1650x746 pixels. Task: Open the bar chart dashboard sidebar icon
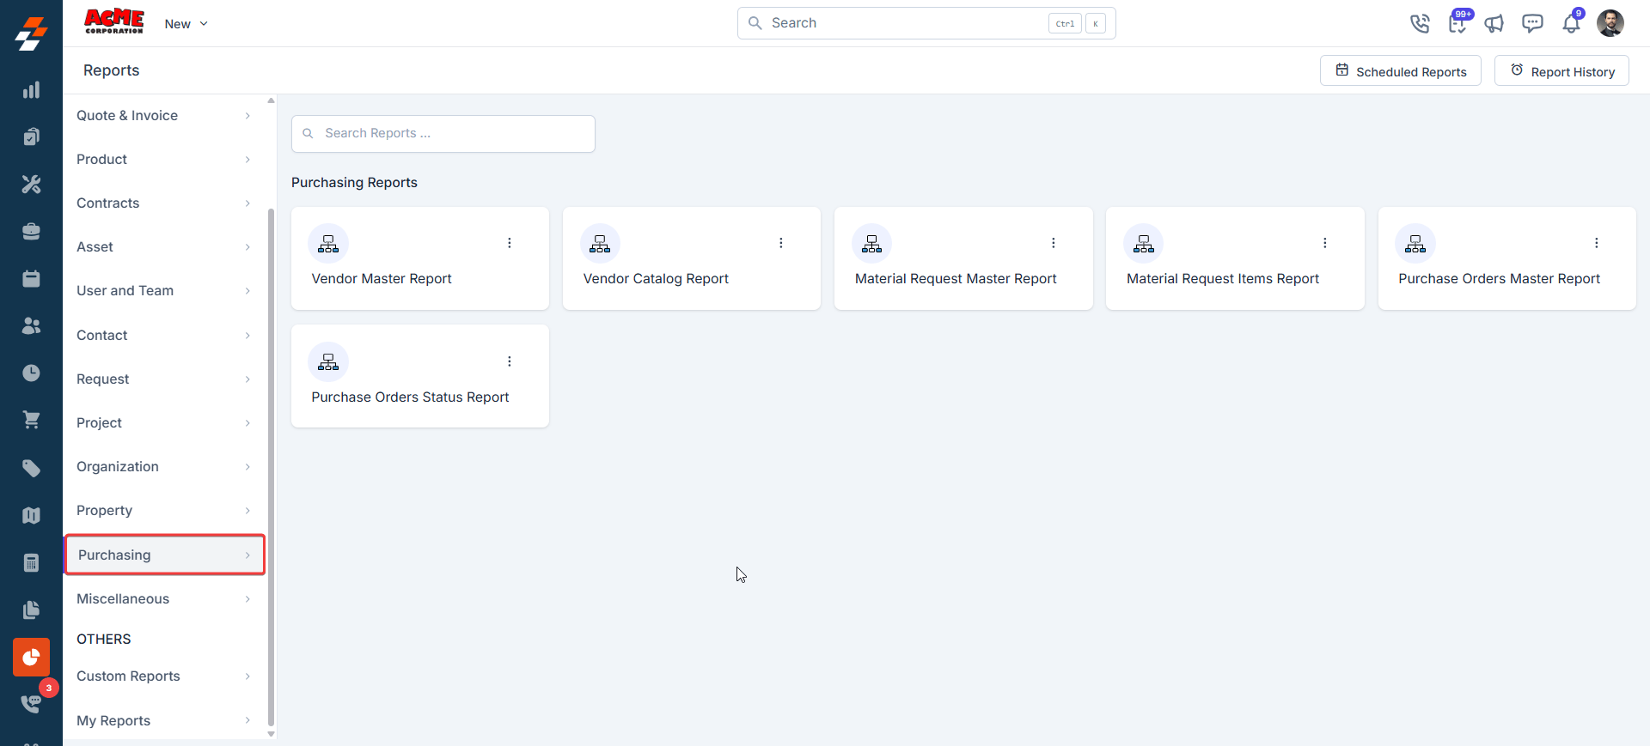(x=31, y=90)
